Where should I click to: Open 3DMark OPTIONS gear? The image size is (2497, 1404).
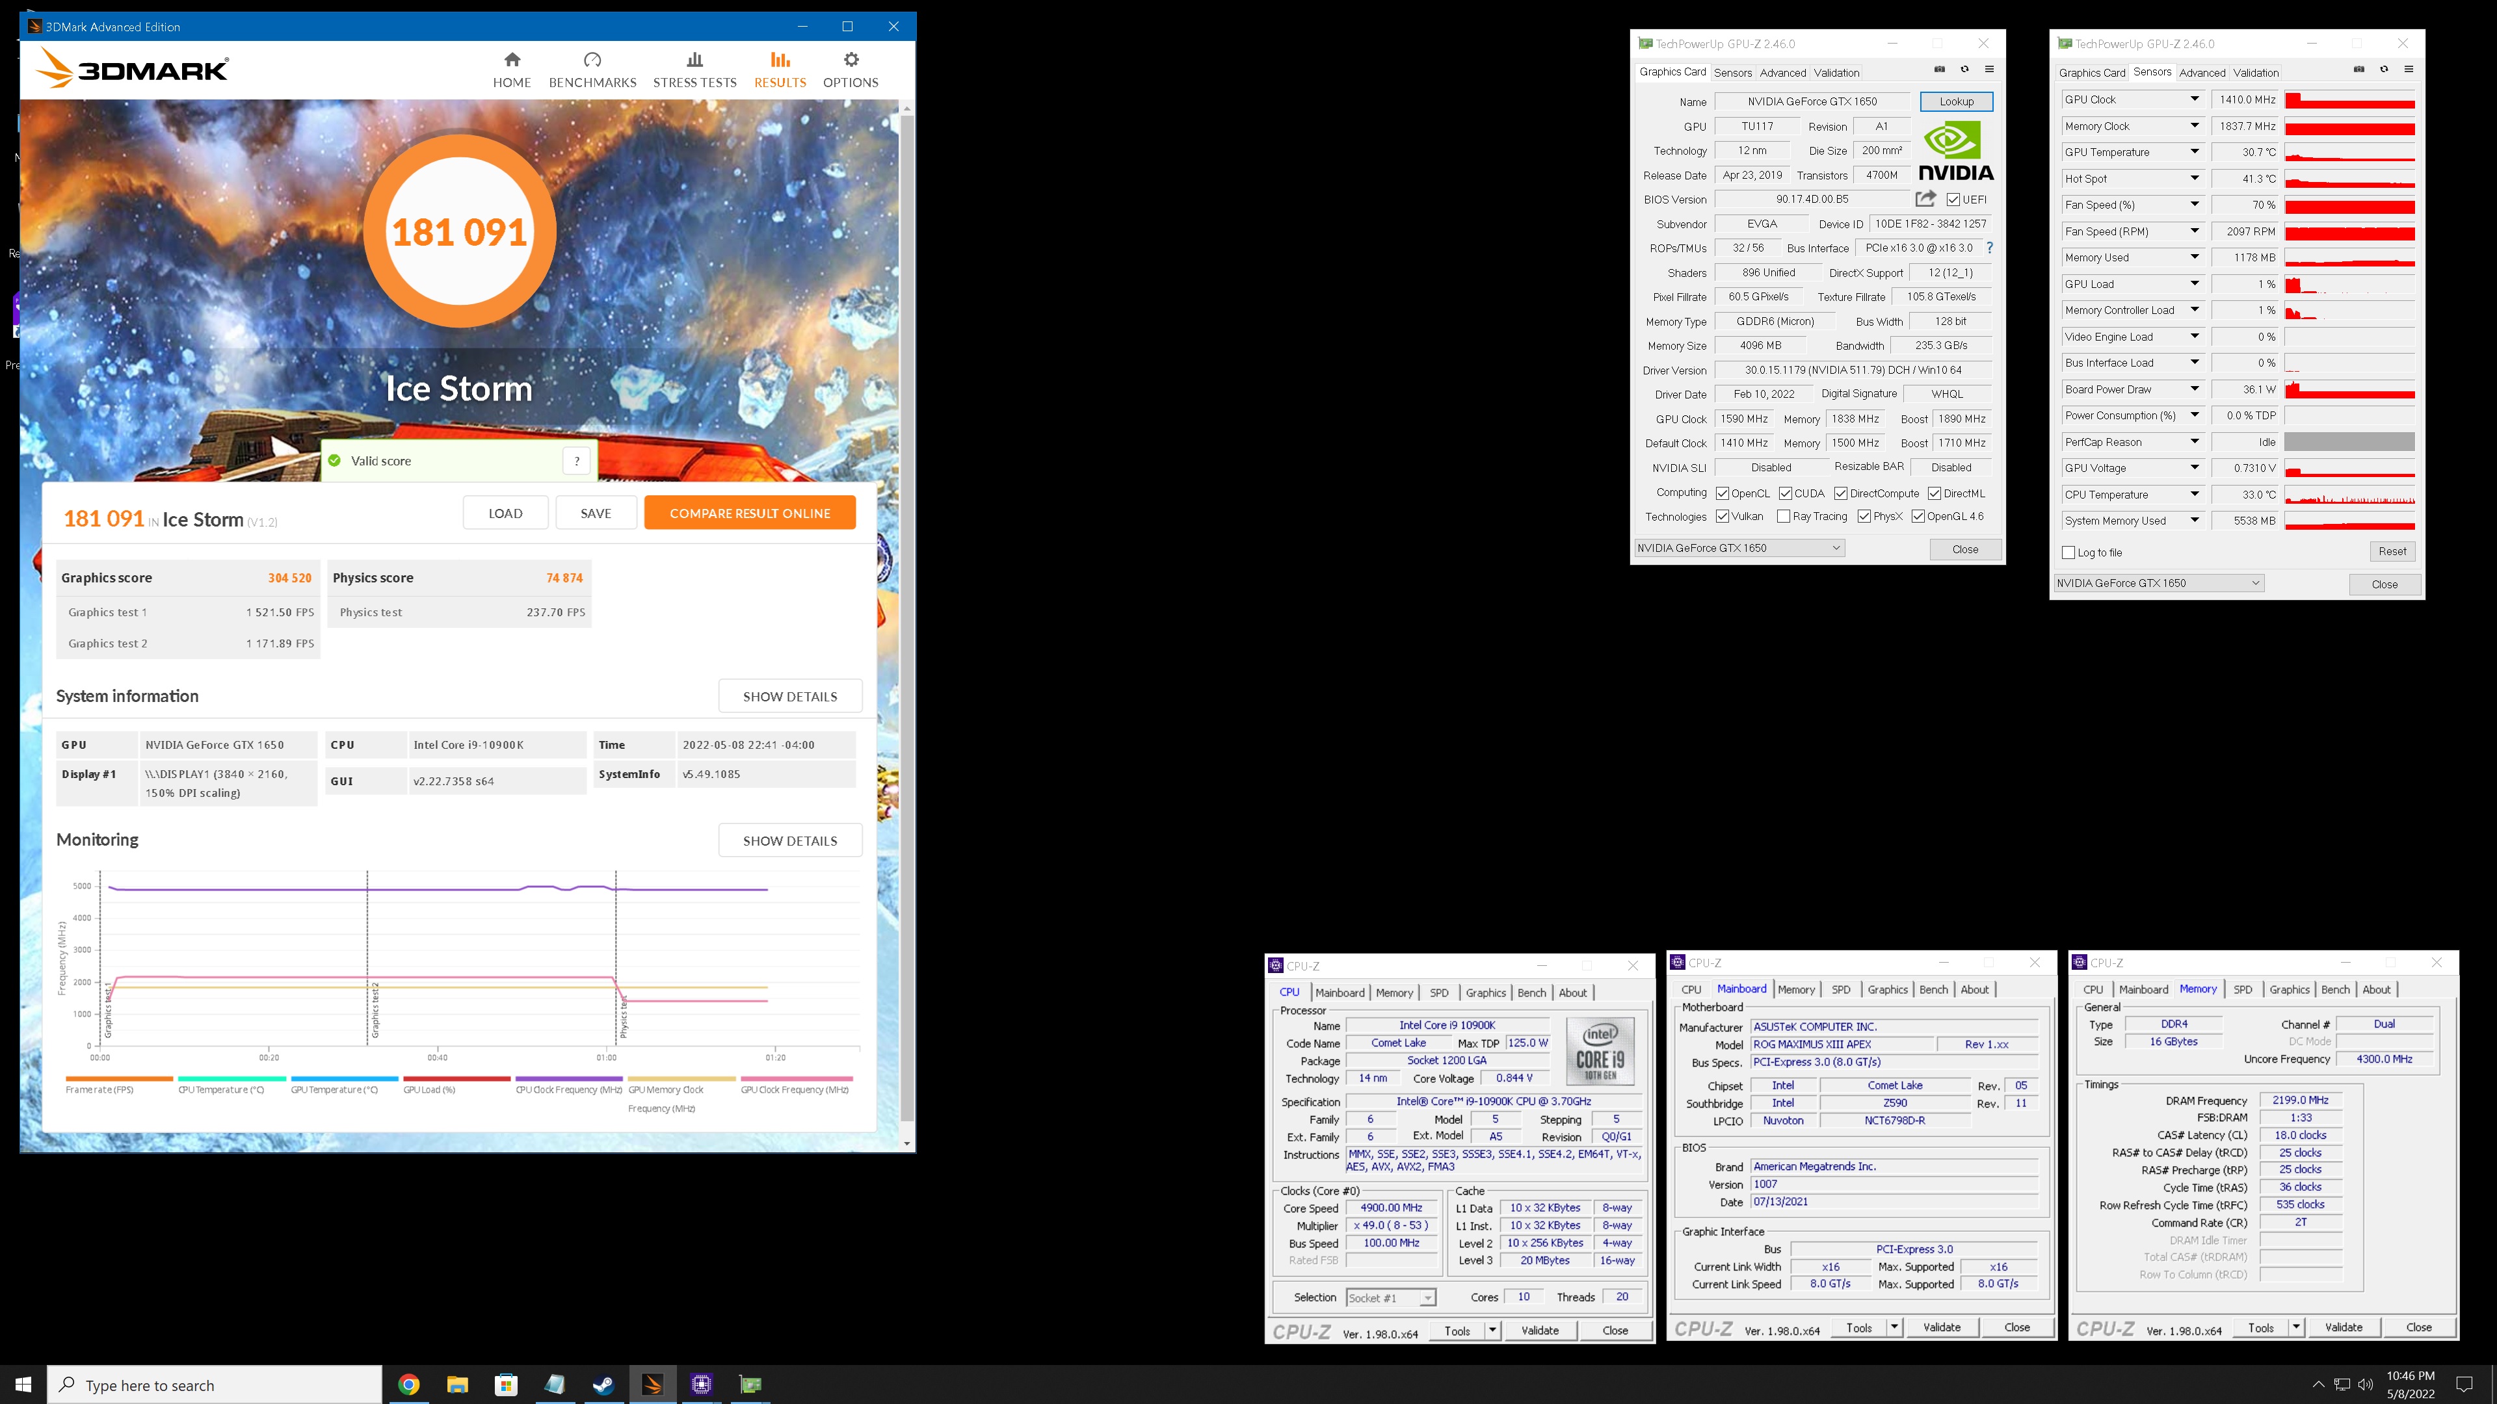click(850, 70)
